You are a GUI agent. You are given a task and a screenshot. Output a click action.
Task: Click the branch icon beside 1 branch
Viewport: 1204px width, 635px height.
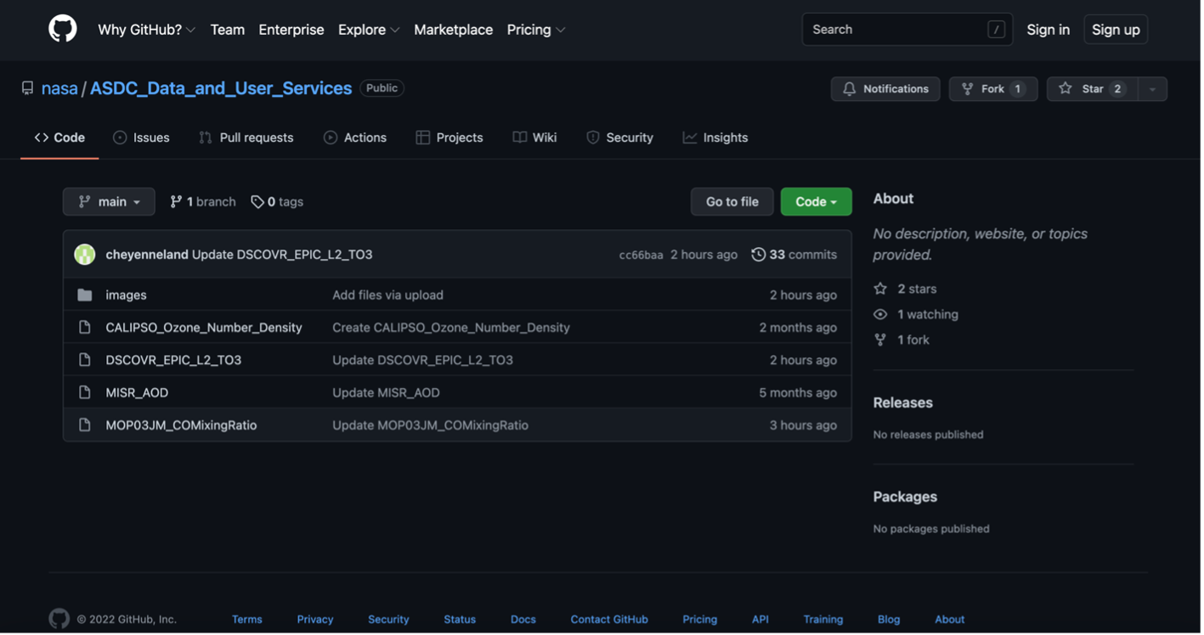click(176, 201)
